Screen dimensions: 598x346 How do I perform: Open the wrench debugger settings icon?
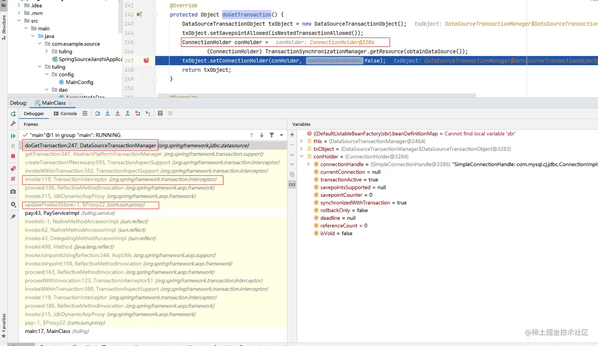click(x=13, y=124)
